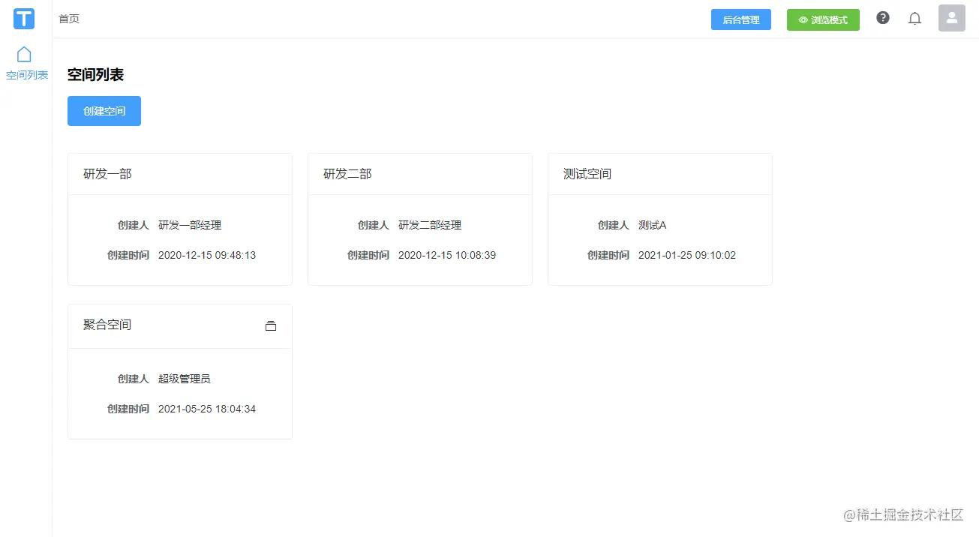Viewport: 979px width, 537px height.
Task: Toggle 浏览模式 with the green eye button
Action: tap(823, 20)
